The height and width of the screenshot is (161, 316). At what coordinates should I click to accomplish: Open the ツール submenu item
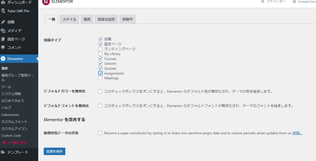6,87
